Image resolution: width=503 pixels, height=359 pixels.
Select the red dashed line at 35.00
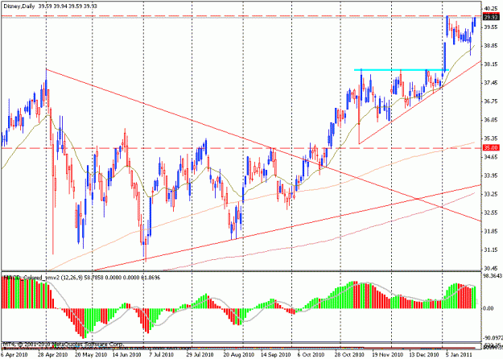[241, 148]
